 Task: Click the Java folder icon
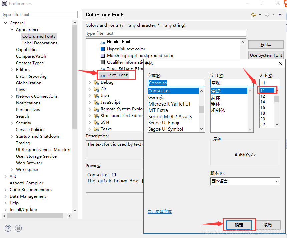click(96, 96)
